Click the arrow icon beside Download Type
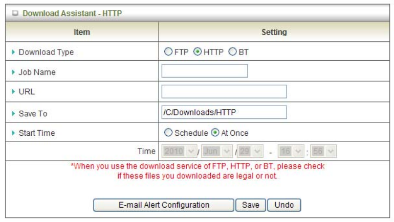This screenshot has height=222, width=394. tap(13, 52)
